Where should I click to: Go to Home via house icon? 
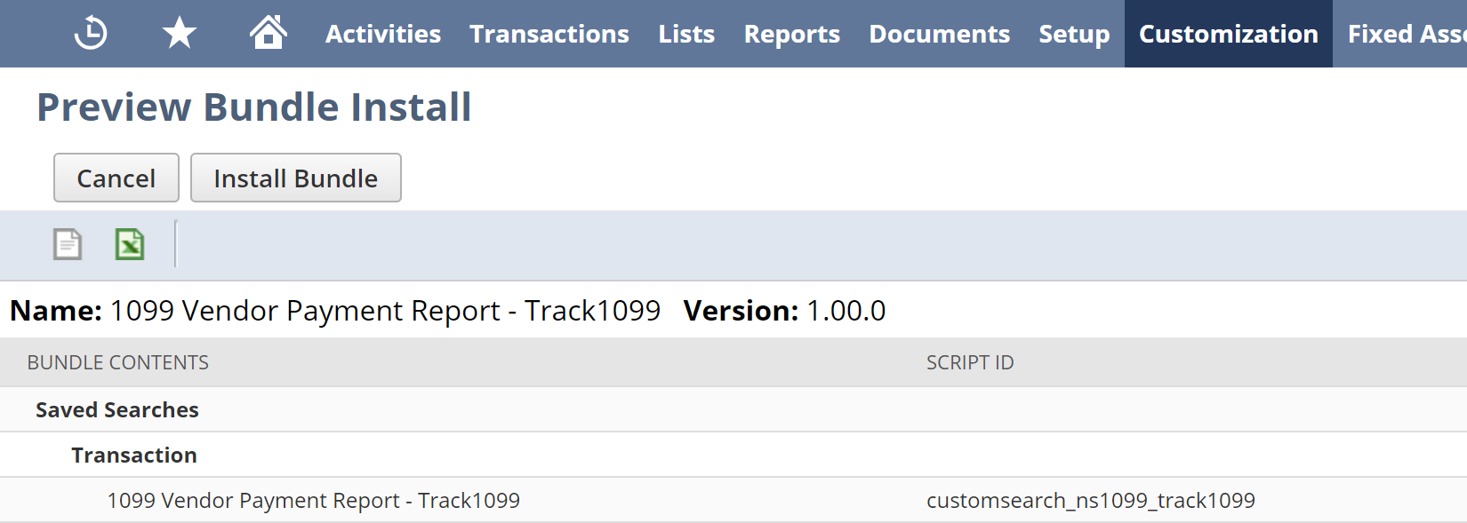point(268,33)
